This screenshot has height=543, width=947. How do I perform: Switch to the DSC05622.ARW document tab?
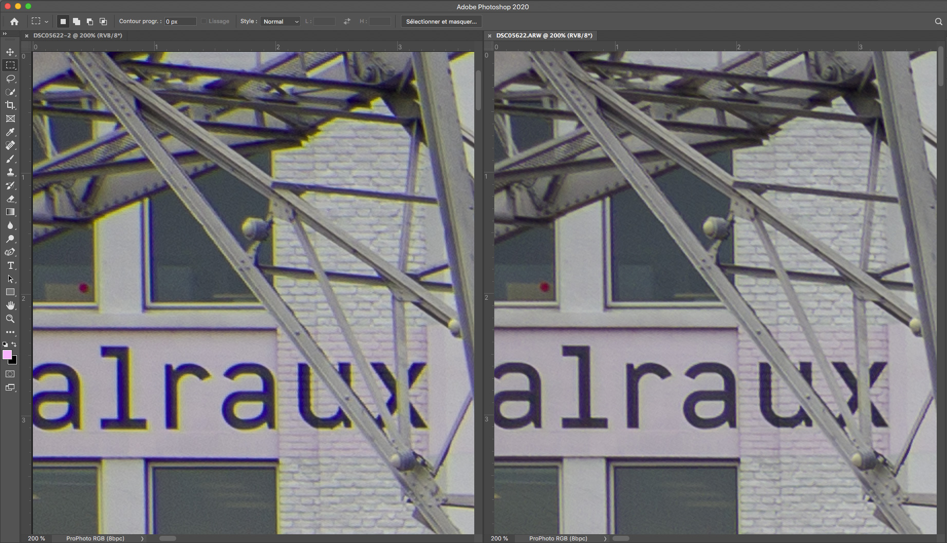[x=544, y=35]
